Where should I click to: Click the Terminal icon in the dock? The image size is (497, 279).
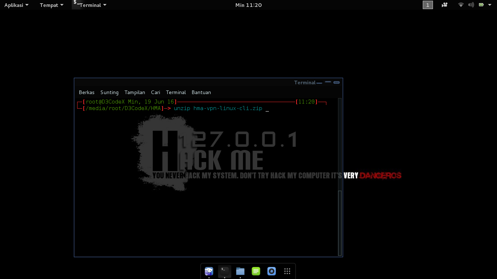click(224, 271)
